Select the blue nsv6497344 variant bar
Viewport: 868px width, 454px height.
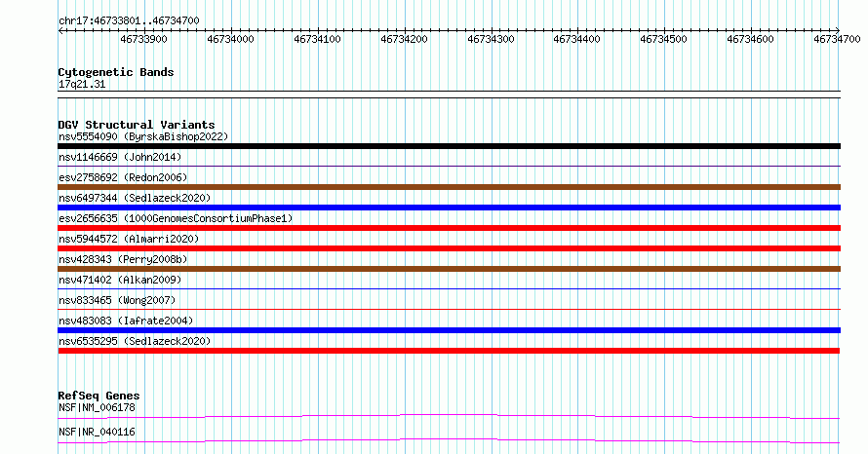pyautogui.click(x=449, y=208)
